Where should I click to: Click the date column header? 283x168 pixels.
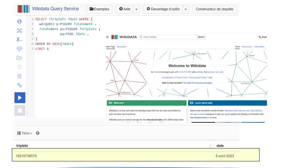[220, 146]
